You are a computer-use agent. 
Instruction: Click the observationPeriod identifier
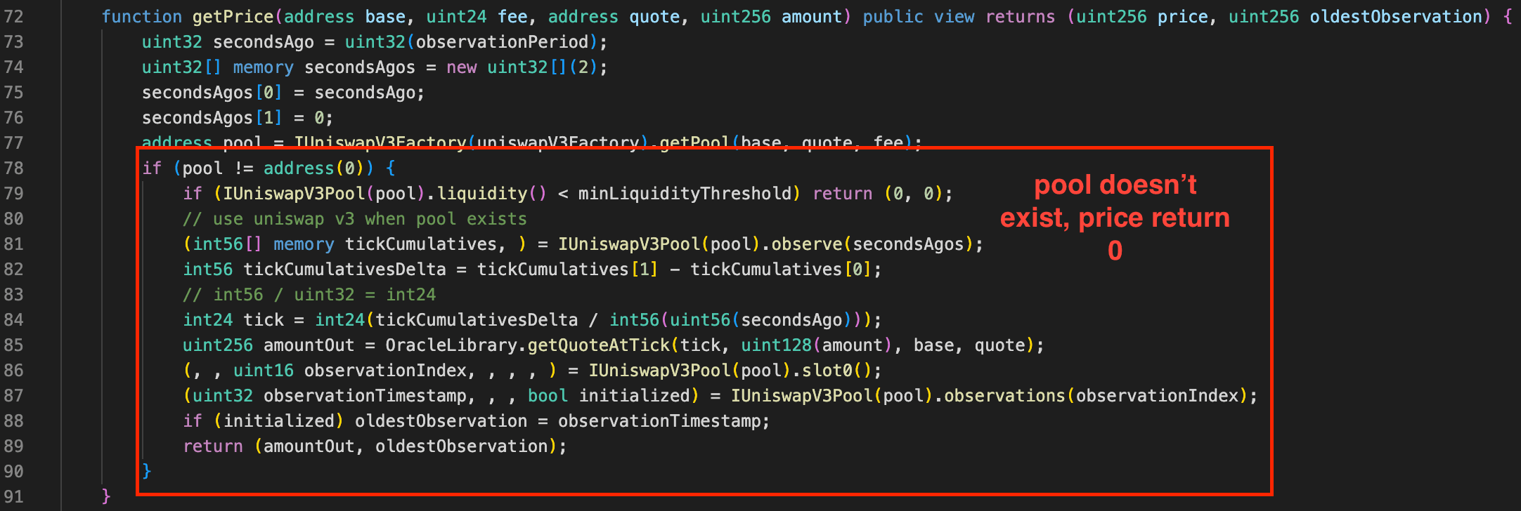click(502, 42)
